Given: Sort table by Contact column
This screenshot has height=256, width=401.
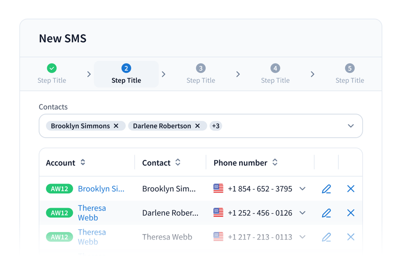Looking at the screenshot, I should [178, 163].
